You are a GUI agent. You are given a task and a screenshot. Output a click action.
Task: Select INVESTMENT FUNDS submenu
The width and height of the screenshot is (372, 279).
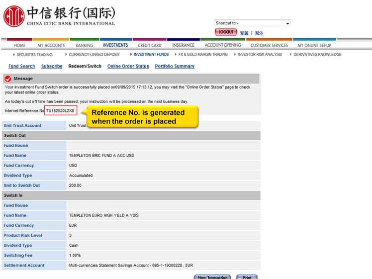tap(151, 54)
